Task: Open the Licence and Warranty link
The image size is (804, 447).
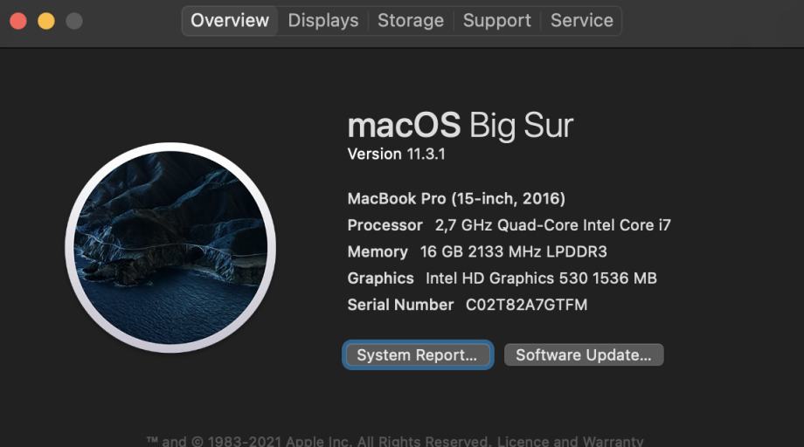Action: click(570, 442)
